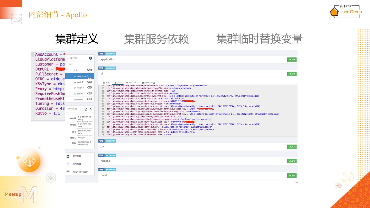Click the 邮箱 email address value

point(85,143)
